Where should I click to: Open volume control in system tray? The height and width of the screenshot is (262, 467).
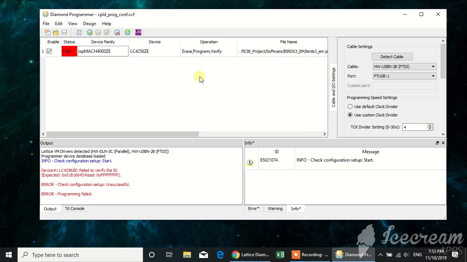pos(406,255)
